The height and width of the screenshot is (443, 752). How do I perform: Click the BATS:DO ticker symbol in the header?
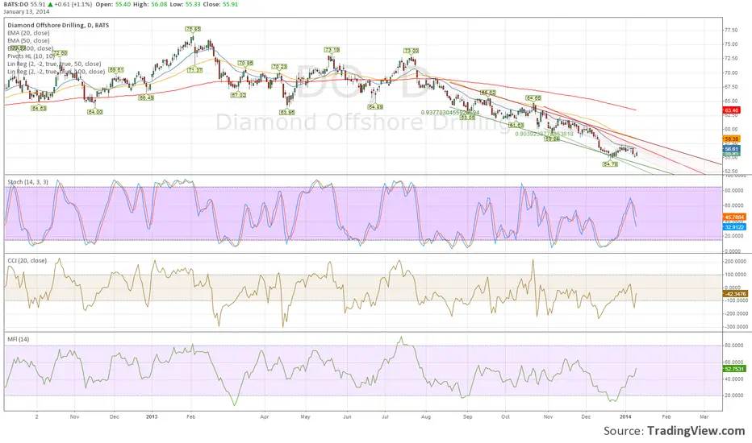click(15, 4)
